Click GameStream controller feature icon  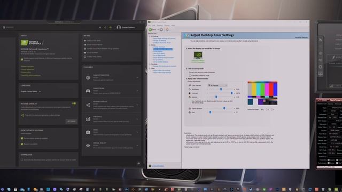88,91
